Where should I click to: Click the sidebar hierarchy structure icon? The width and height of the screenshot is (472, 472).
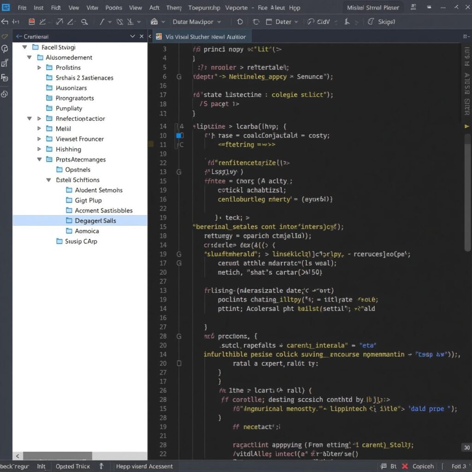(x=5, y=63)
